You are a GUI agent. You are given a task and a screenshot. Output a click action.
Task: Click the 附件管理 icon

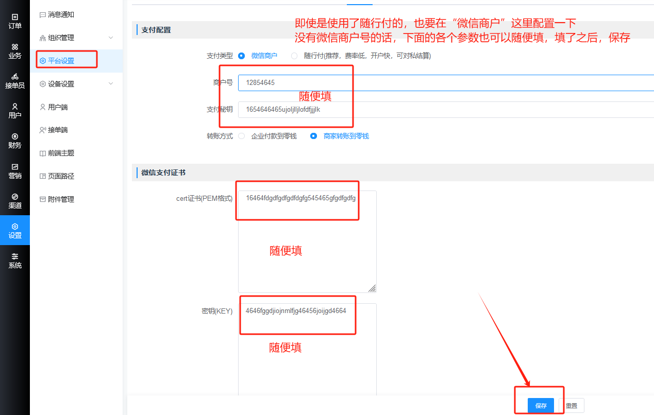43,199
